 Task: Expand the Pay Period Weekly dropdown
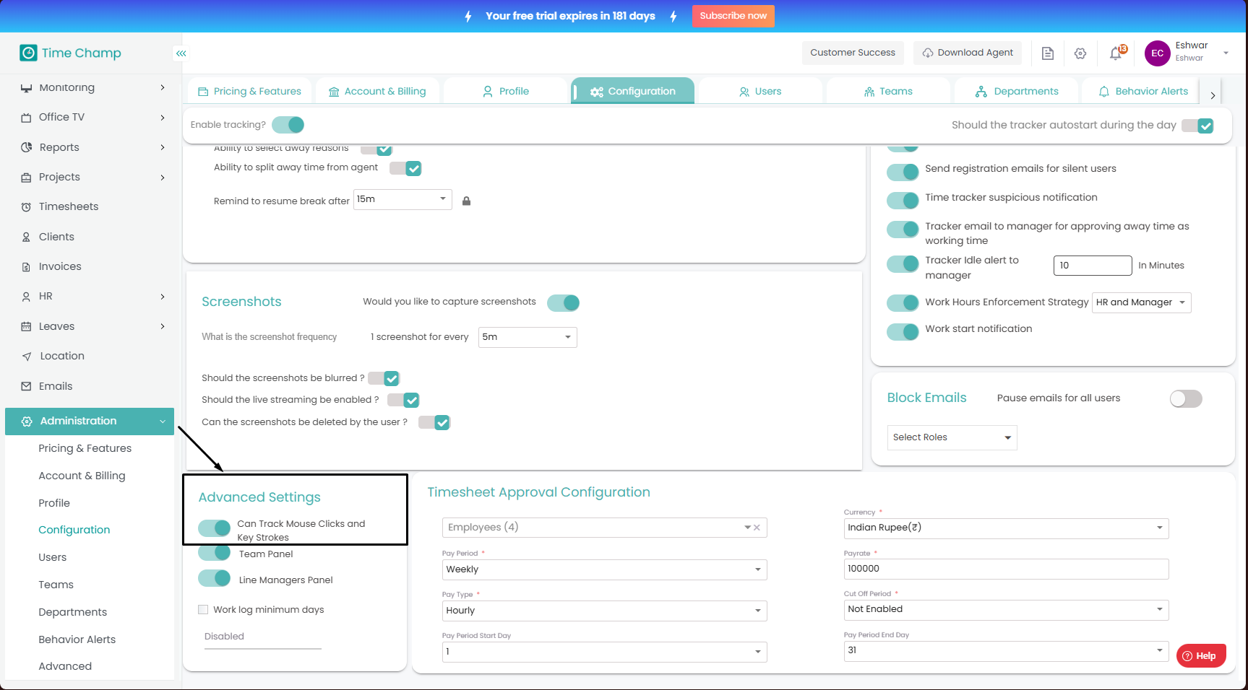tap(603, 569)
